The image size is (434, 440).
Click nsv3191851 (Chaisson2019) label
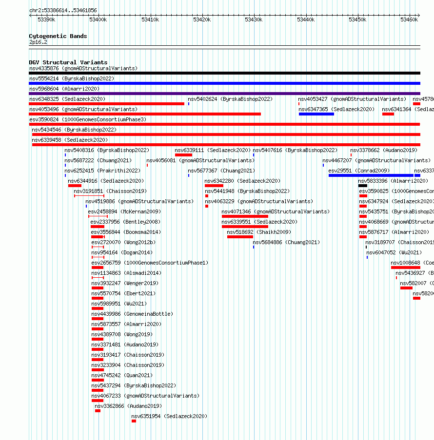[x=110, y=191]
